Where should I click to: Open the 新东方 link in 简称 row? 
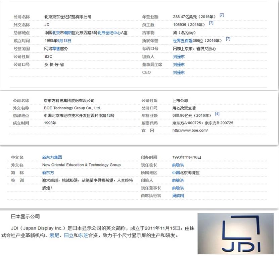coord(48,172)
